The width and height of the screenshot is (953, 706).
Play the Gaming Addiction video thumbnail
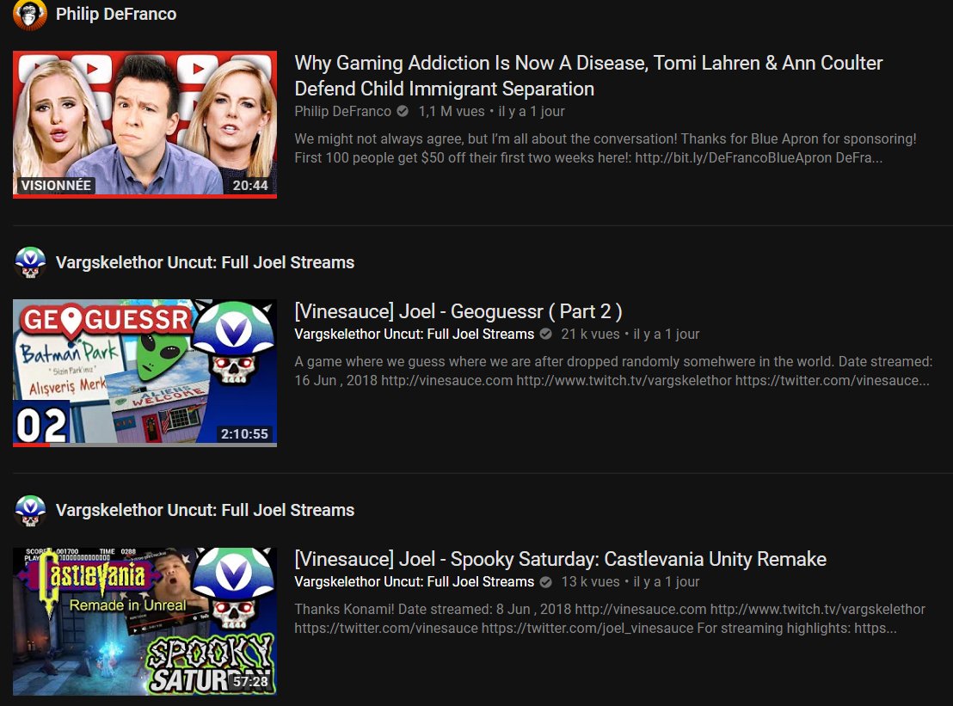click(144, 124)
